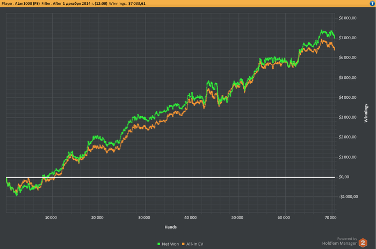
Task: Click the Powered by Hold'em Manager text
Action: pos(339,241)
